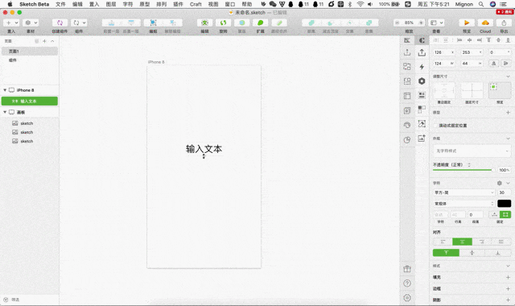Click the pie chart plugin icon
515x306 pixels.
click(x=407, y=139)
